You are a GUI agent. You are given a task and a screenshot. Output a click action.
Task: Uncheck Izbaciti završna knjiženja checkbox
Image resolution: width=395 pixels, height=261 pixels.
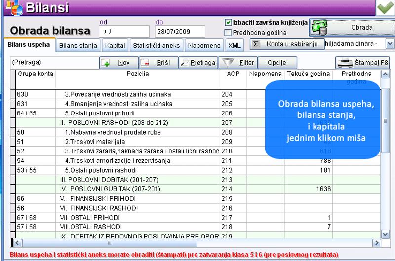tap(229, 23)
